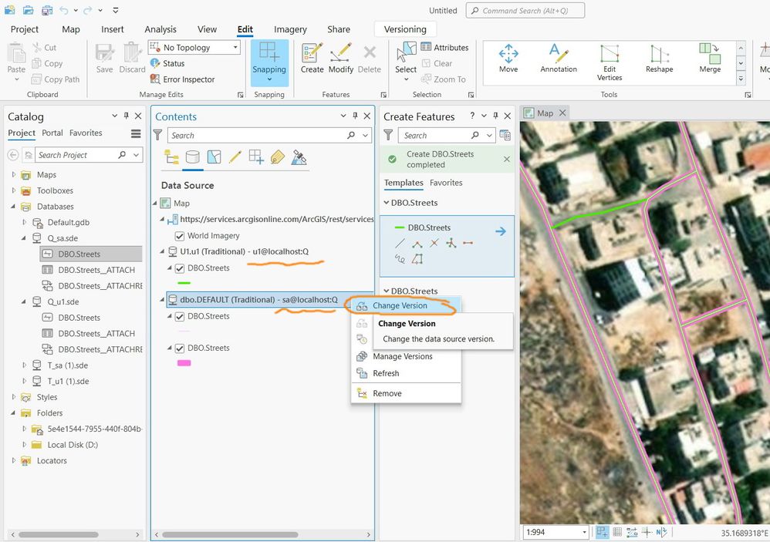Uncheck the World Imagery layer
The height and width of the screenshot is (542, 770).
[180, 236]
